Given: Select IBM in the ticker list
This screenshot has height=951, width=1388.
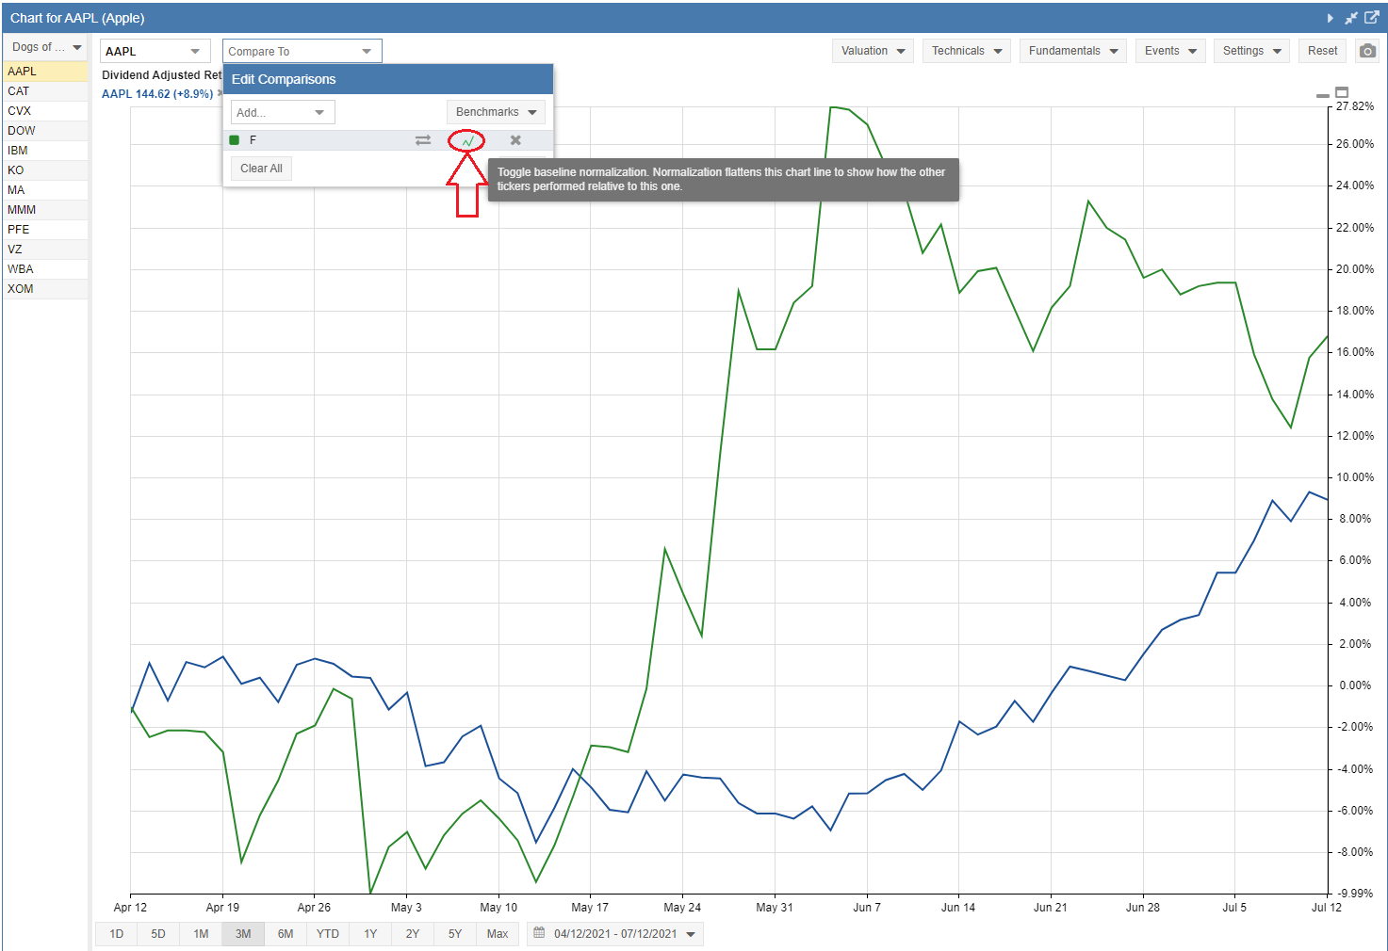Looking at the screenshot, I should [x=45, y=151].
